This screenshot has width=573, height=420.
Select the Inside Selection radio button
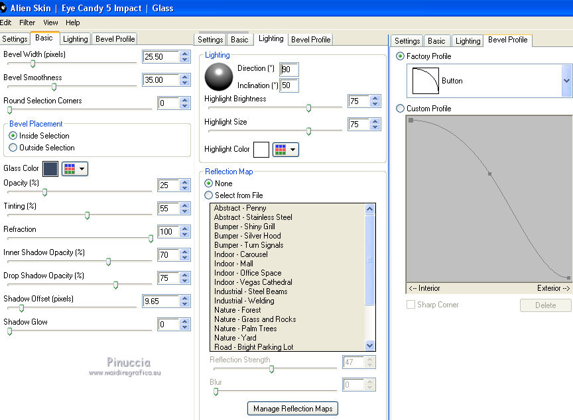pos(13,136)
